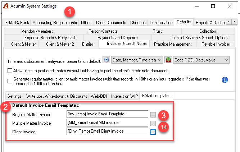Close the Acumin System Settings window
Screen dimensions: 240x152
click(230, 6)
